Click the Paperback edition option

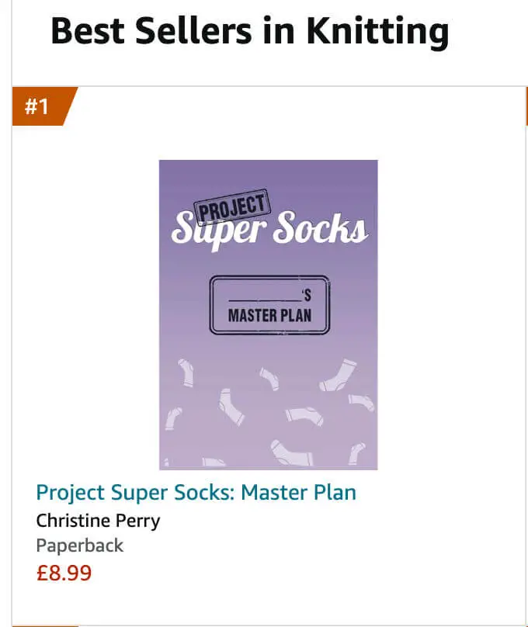point(79,546)
